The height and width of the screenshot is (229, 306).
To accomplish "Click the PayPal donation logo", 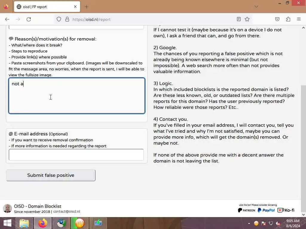I will coord(266,210).
